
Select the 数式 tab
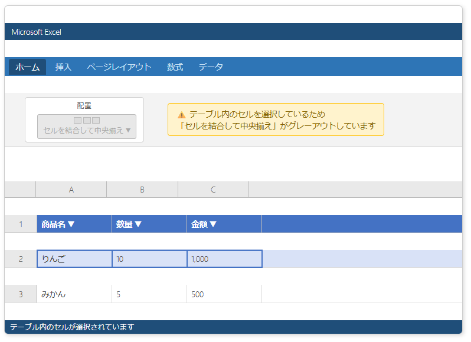(x=175, y=67)
